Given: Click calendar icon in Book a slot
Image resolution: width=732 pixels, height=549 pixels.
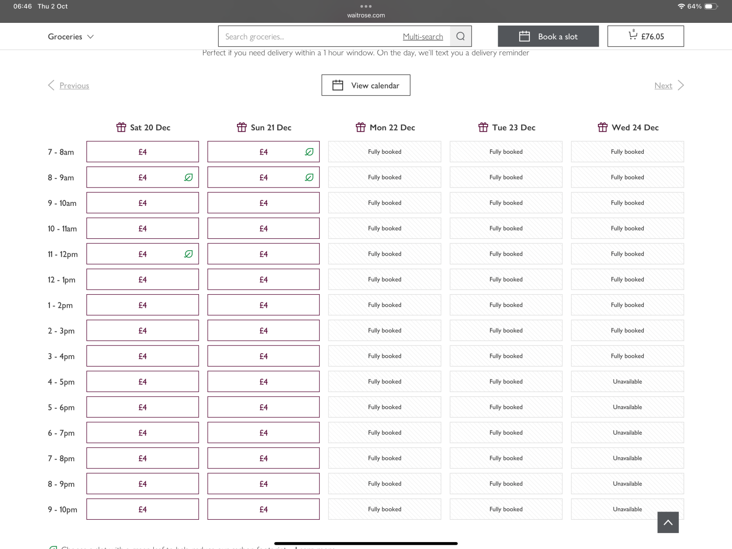Looking at the screenshot, I should point(524,37).
